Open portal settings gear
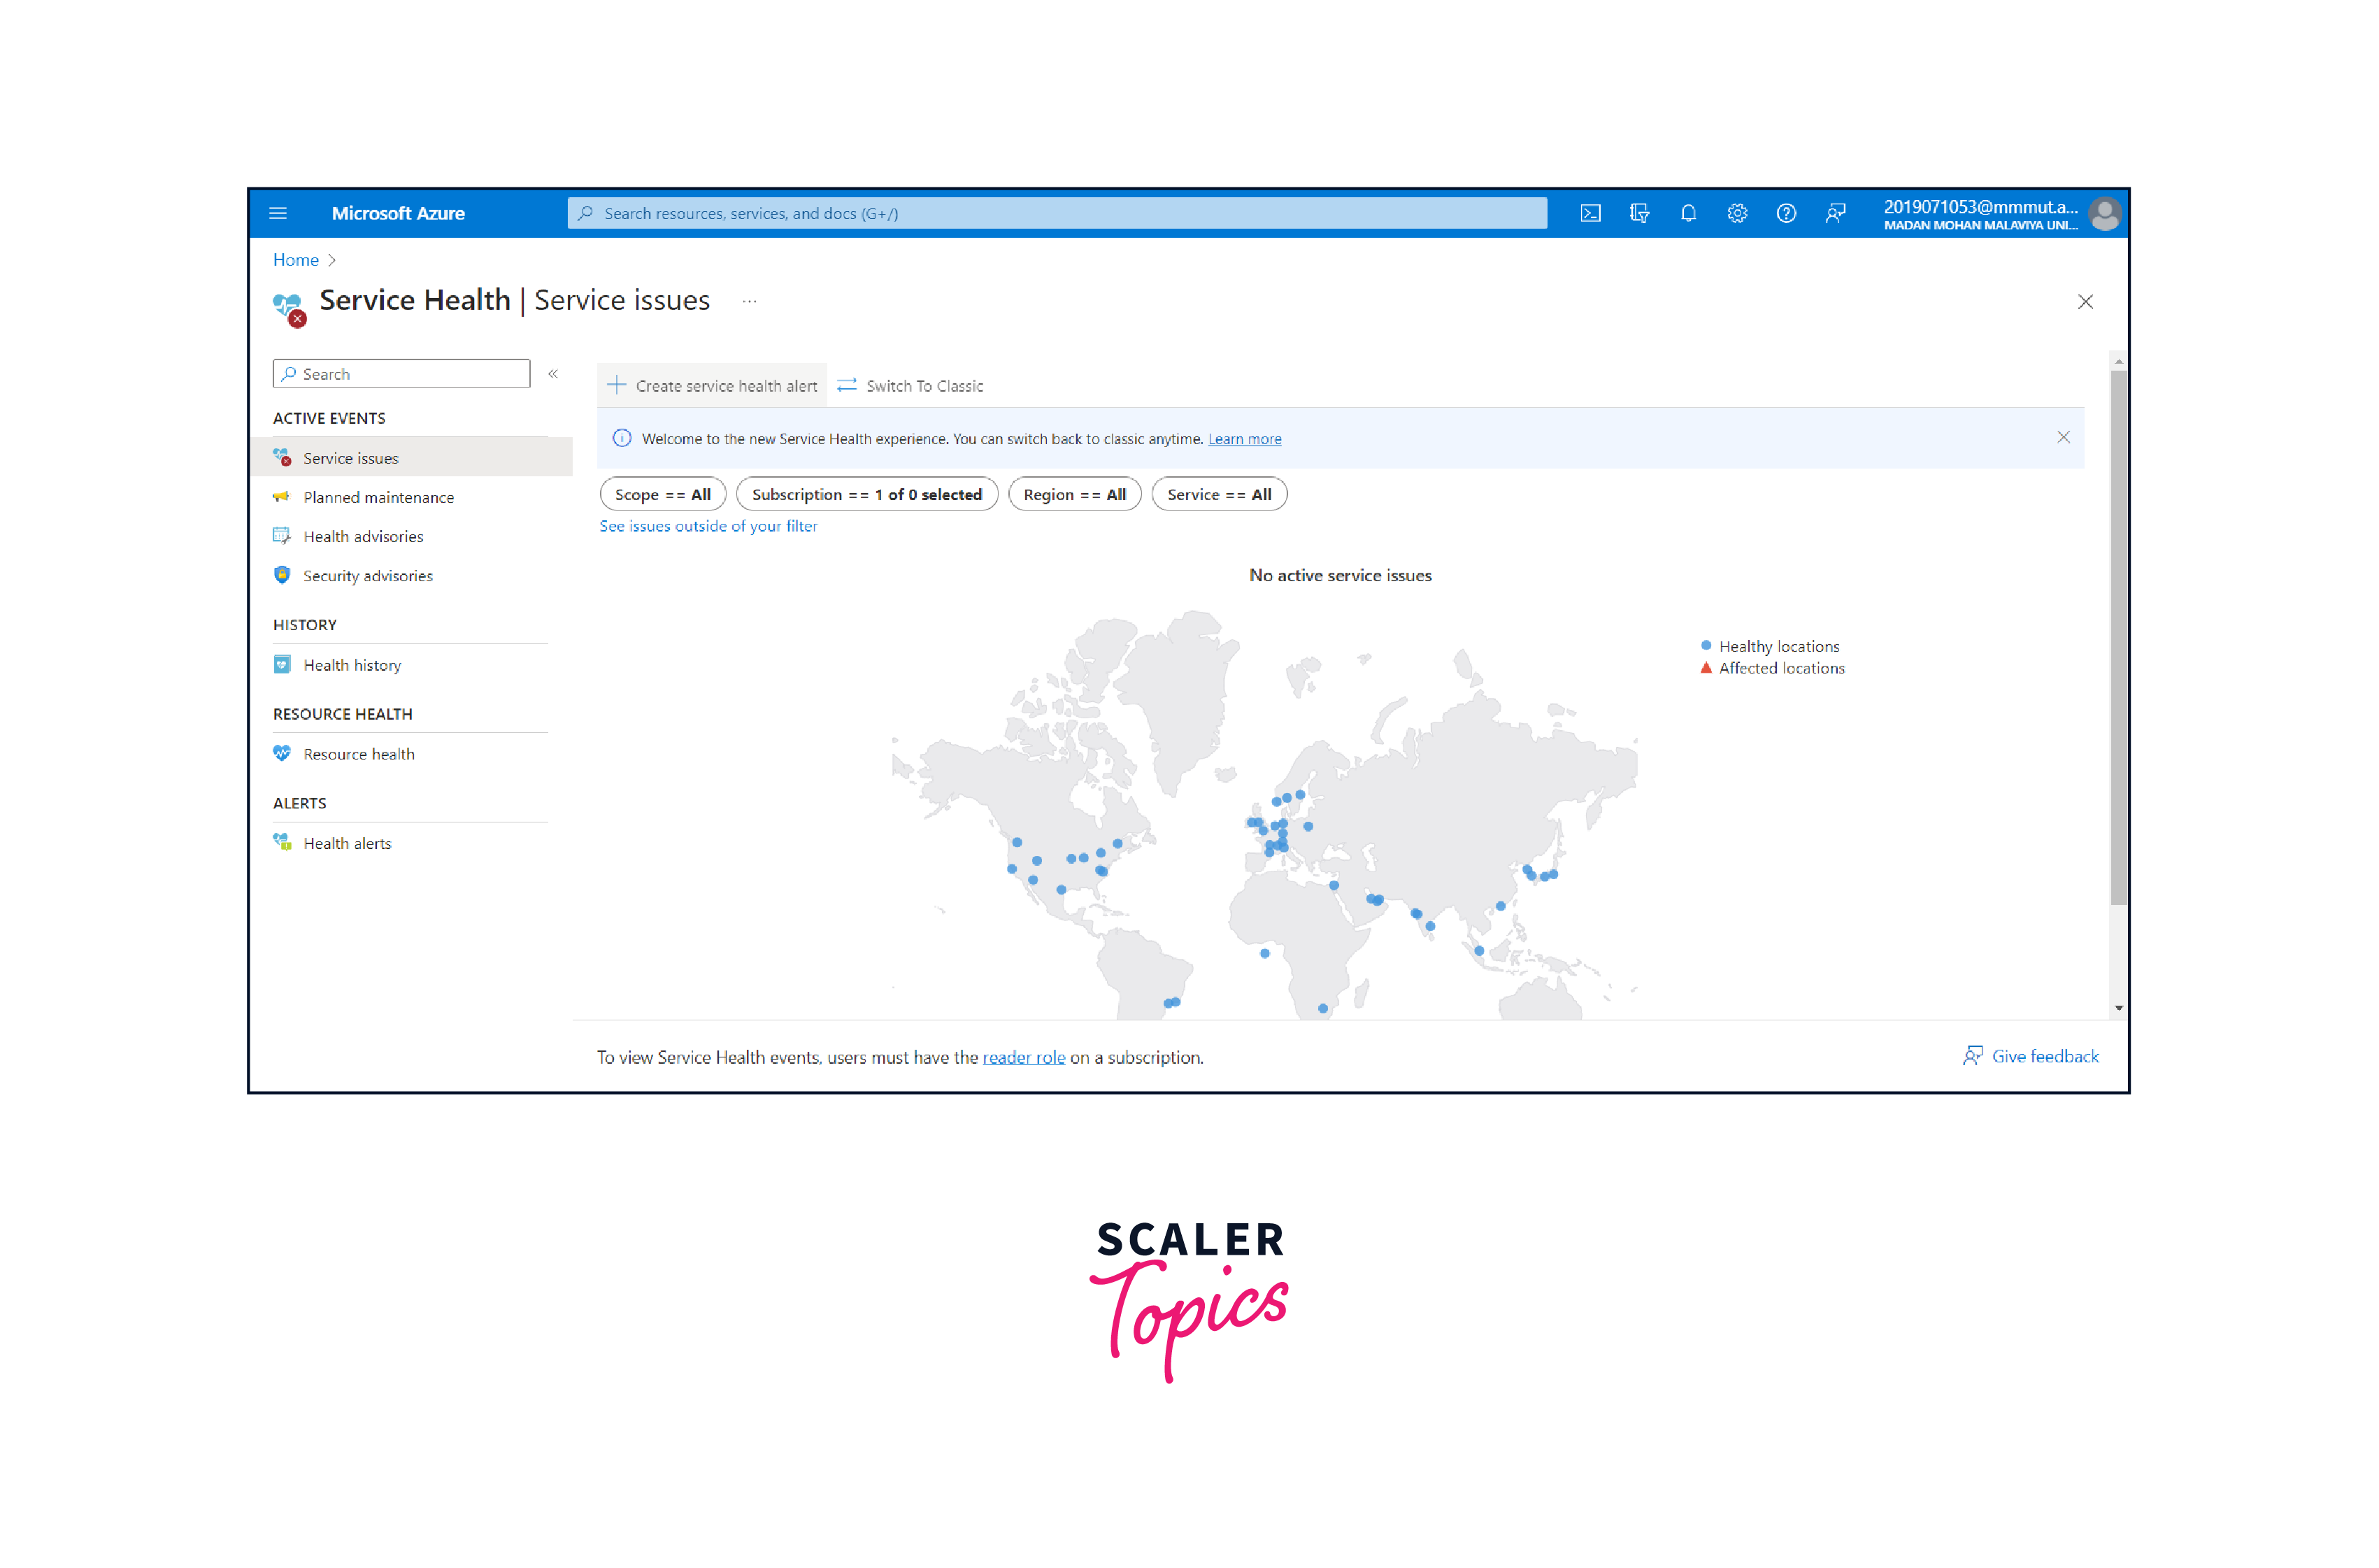Viewport: 2379px width, 1568px height. [x=1736, y=213]
